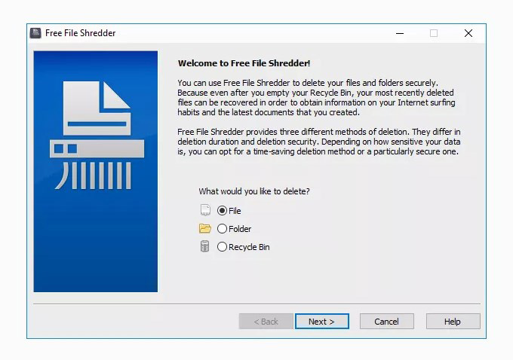Viewport: 513px width, 360px height.
Task: Click the paragraph starting 'You can use Free File Shredder'
Action: click(x=316, y=97)
